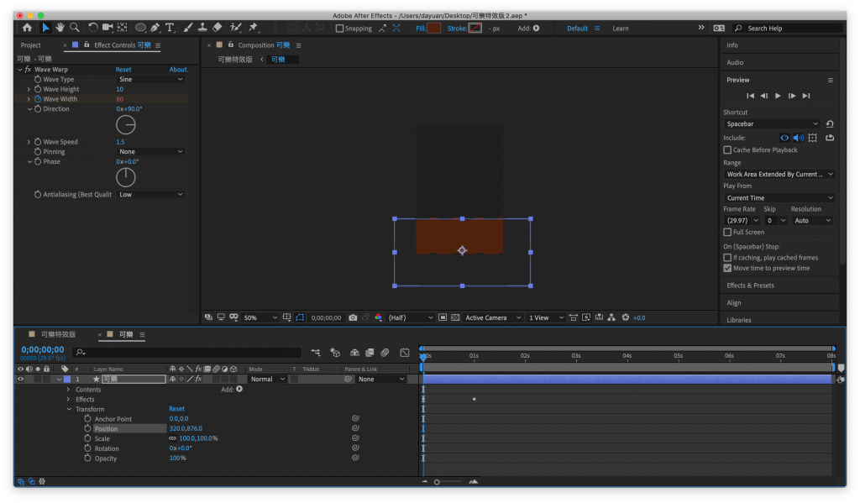Open the Wave Type dropdown
This screenshot has height=503, width=860.
[x=150, y=80]
